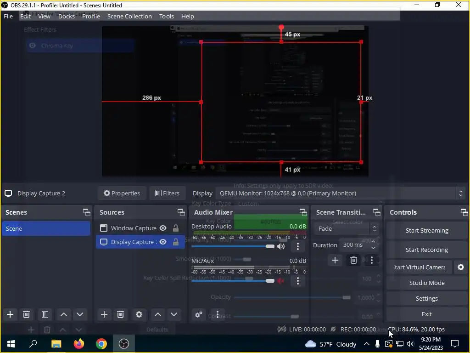Click Start Streaming button
Viewport: 470px width, 353px height.
(x=427, y=231)
